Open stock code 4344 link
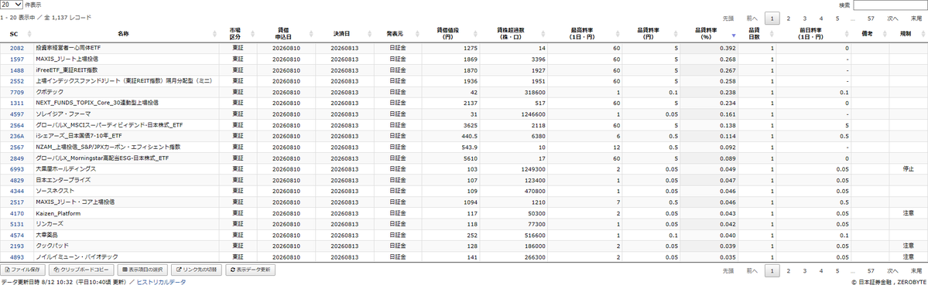The height and width of the screenshot is (285, 928). 17,192
